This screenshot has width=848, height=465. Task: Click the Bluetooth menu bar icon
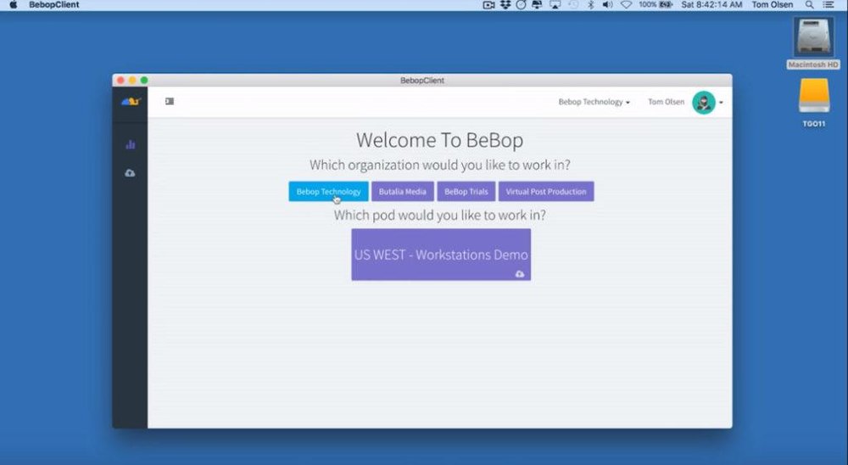(591, 5)
